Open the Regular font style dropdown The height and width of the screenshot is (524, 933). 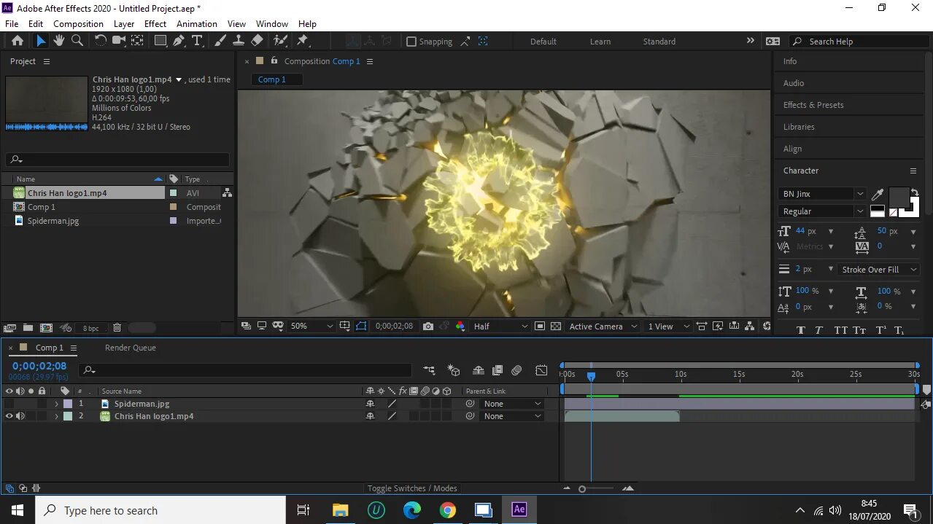click(x=821, y=211)
